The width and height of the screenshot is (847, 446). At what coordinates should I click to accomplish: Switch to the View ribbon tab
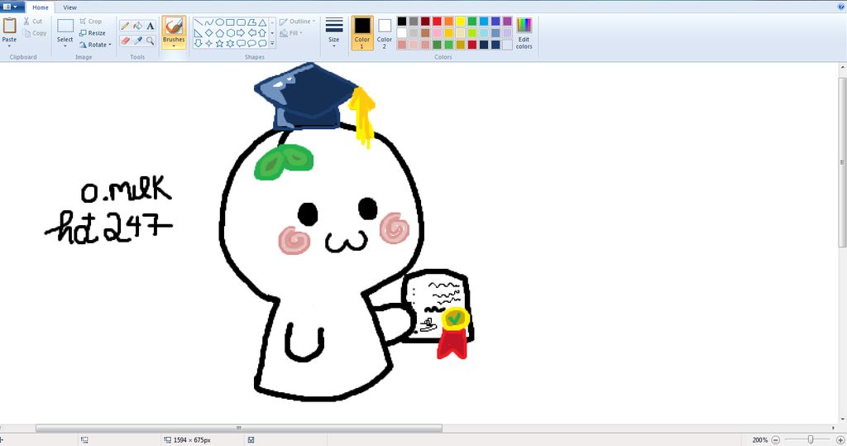click(69, 7)
